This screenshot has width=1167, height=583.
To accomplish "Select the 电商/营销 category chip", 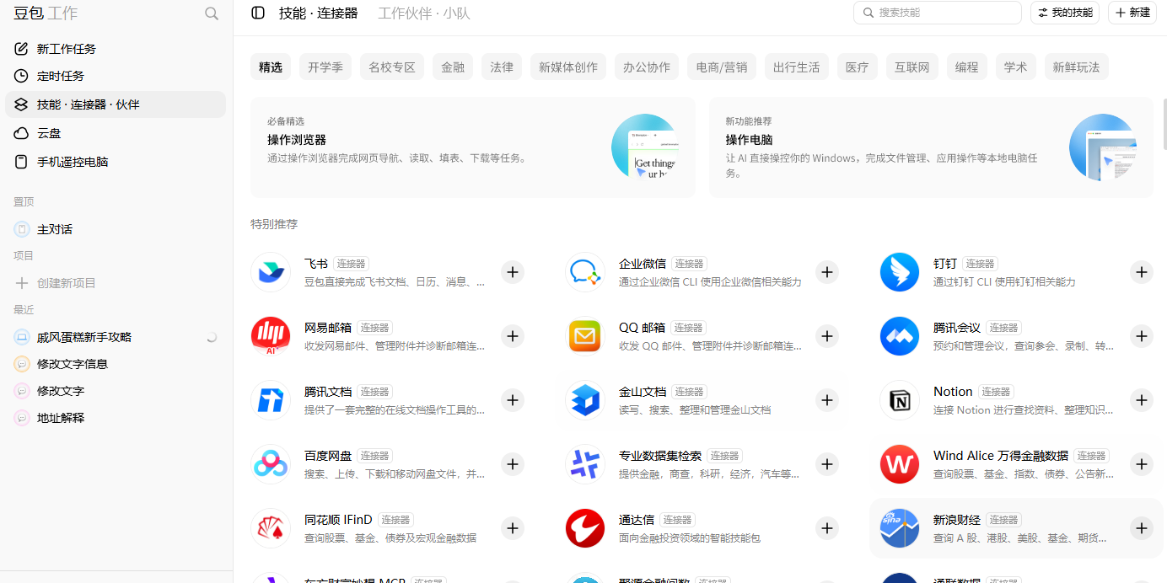I will point(722,67).
